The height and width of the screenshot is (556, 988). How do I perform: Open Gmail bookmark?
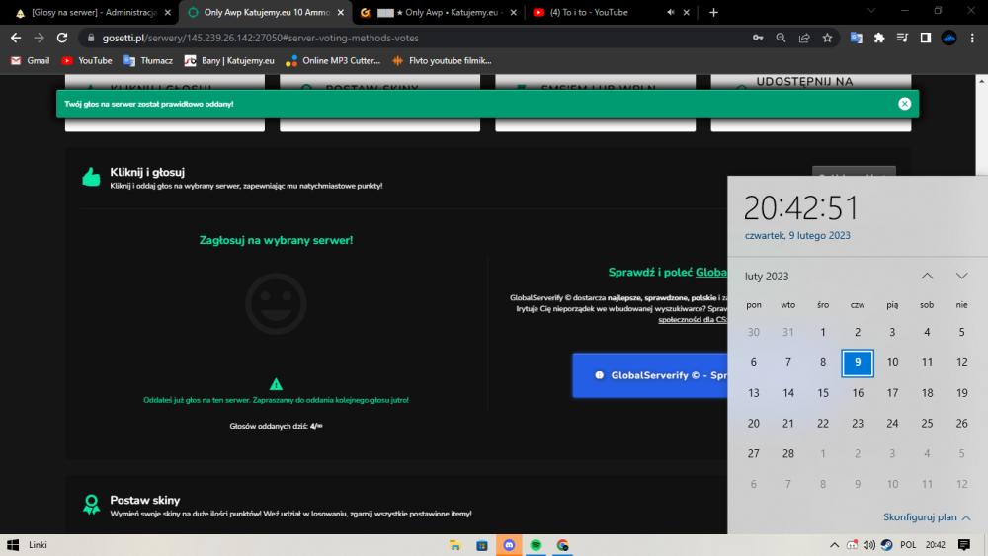(x=31, y=61)
